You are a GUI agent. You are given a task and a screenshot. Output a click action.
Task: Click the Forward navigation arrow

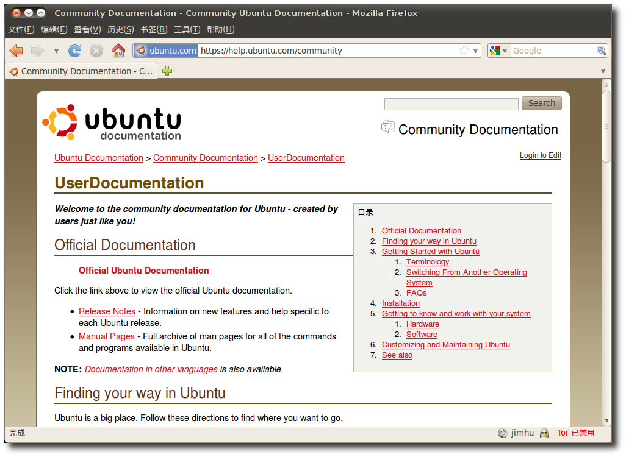38,51
